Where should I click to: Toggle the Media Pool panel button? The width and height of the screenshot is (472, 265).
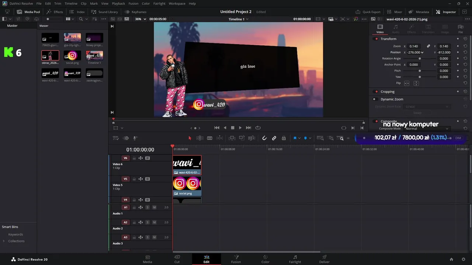28,12
